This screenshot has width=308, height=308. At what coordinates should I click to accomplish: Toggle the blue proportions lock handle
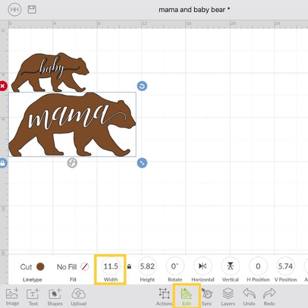[3, 163]
